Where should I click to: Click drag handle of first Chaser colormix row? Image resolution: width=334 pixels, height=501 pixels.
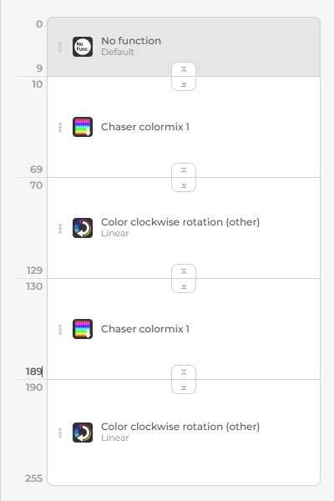tap(60, 128)
